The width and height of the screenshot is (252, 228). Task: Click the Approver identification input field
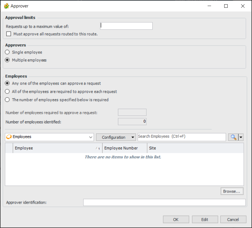pos(164,202)
